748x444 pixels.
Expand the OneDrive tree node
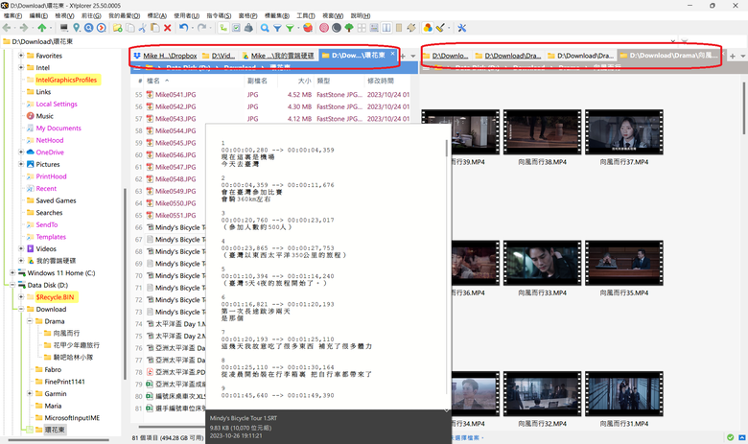pos(20,152)
